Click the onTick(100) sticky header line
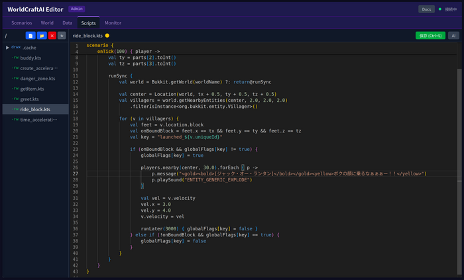The height and width of the screenshot is (280, 464). click(129, 52)
